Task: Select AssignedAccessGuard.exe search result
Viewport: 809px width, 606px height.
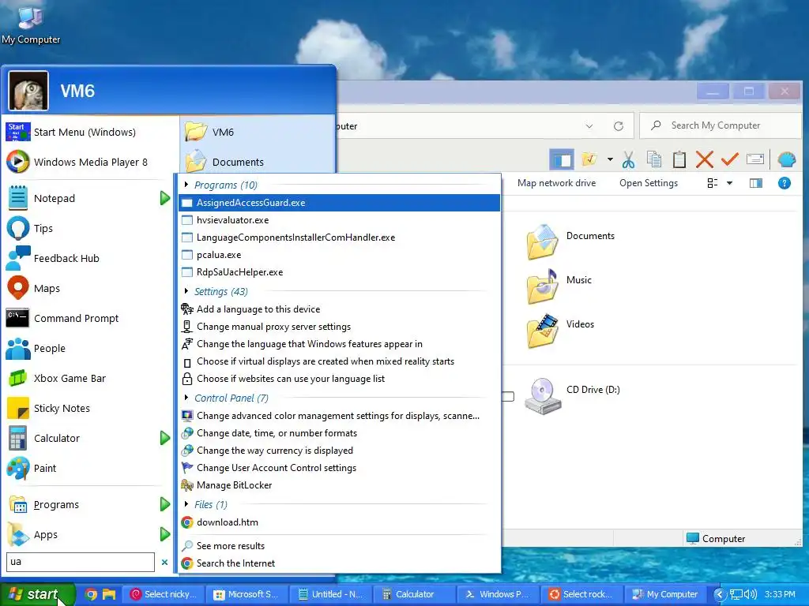Action: click(339, 203)
